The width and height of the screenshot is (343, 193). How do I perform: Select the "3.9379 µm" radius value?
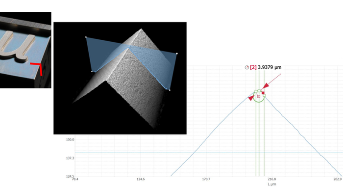[x=269, y=67]
